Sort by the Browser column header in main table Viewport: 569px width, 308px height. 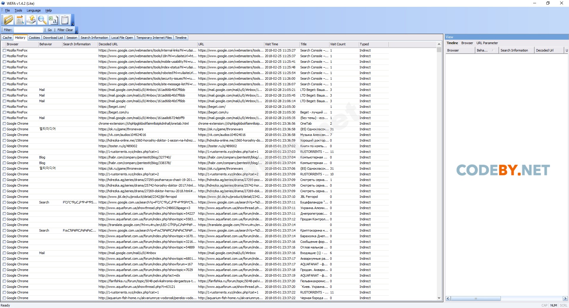[x=22, y=44]
